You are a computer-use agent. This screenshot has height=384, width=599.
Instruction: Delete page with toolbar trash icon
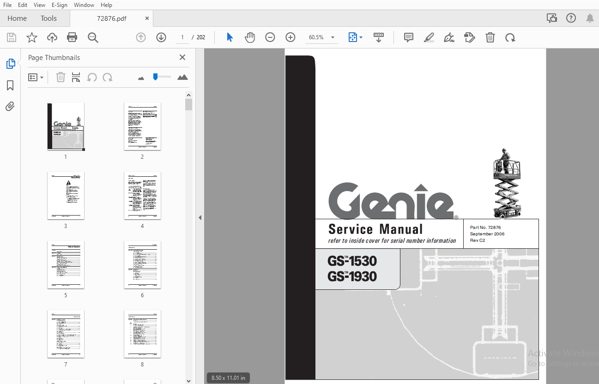pos(490,37)
